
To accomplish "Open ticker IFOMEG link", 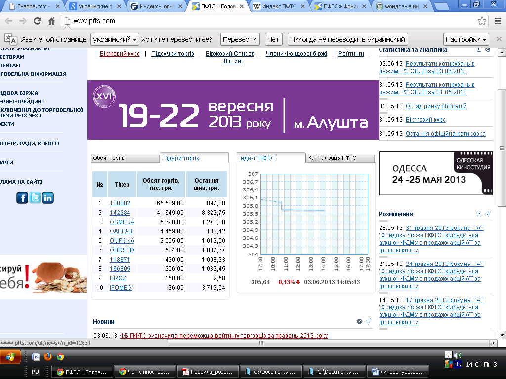I will (121, 287).
